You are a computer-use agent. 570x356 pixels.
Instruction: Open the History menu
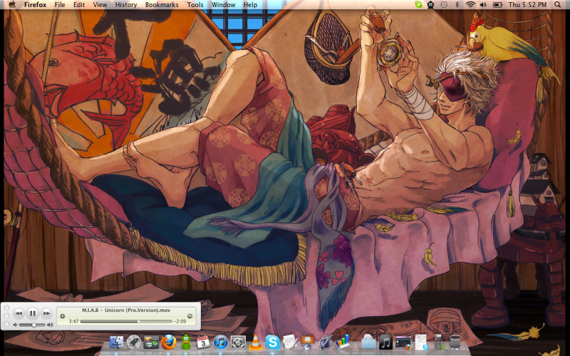click(126, 5)
